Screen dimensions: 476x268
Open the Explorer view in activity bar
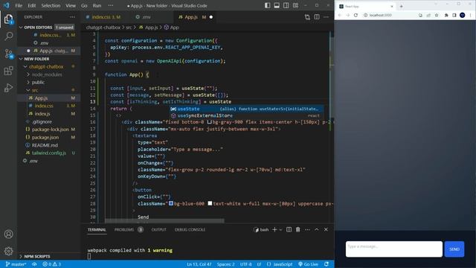pyautogui.click(x=8, y=19)
